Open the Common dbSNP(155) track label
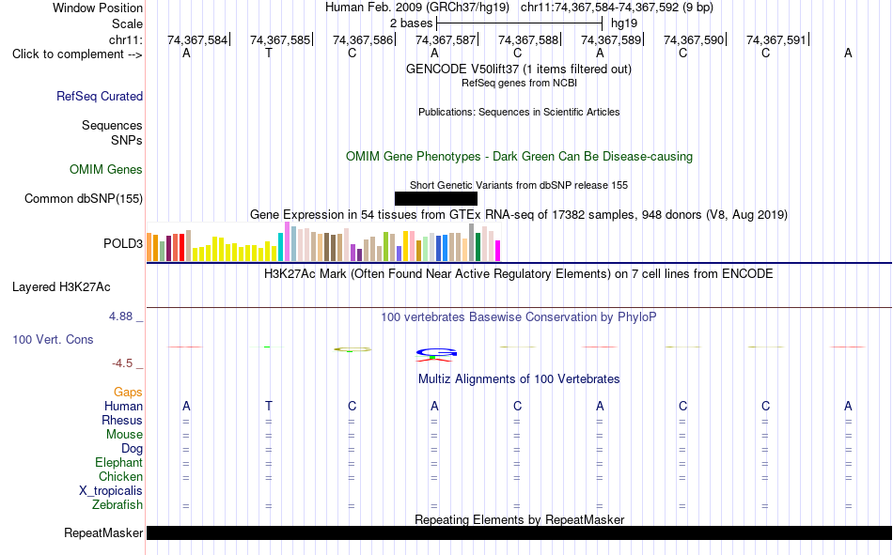 tap(84, 199)
